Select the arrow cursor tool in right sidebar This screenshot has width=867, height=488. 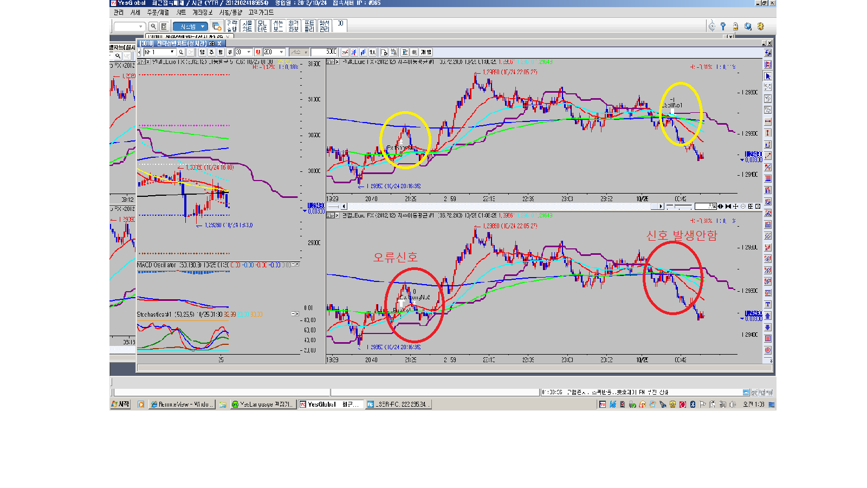pyautogui.click(x=768, y=76)
